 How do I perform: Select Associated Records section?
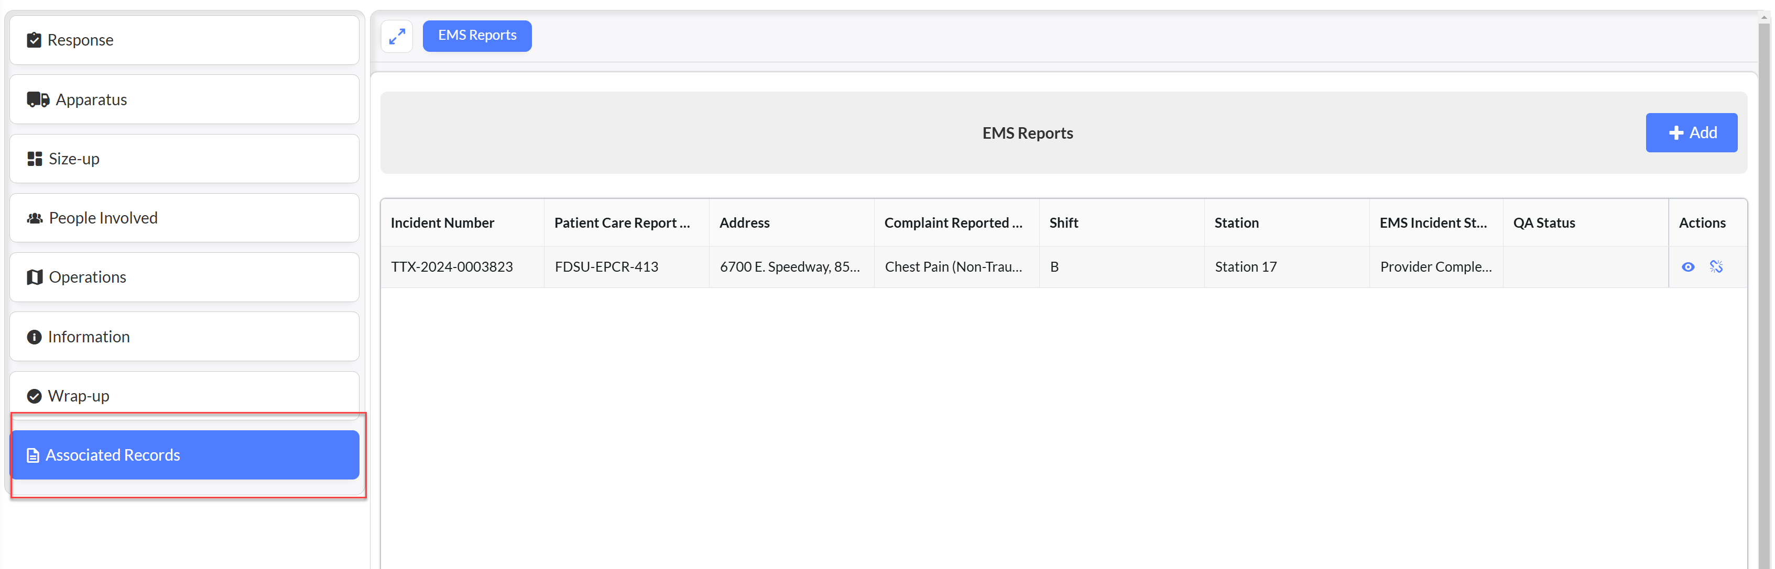pos(184,455)
